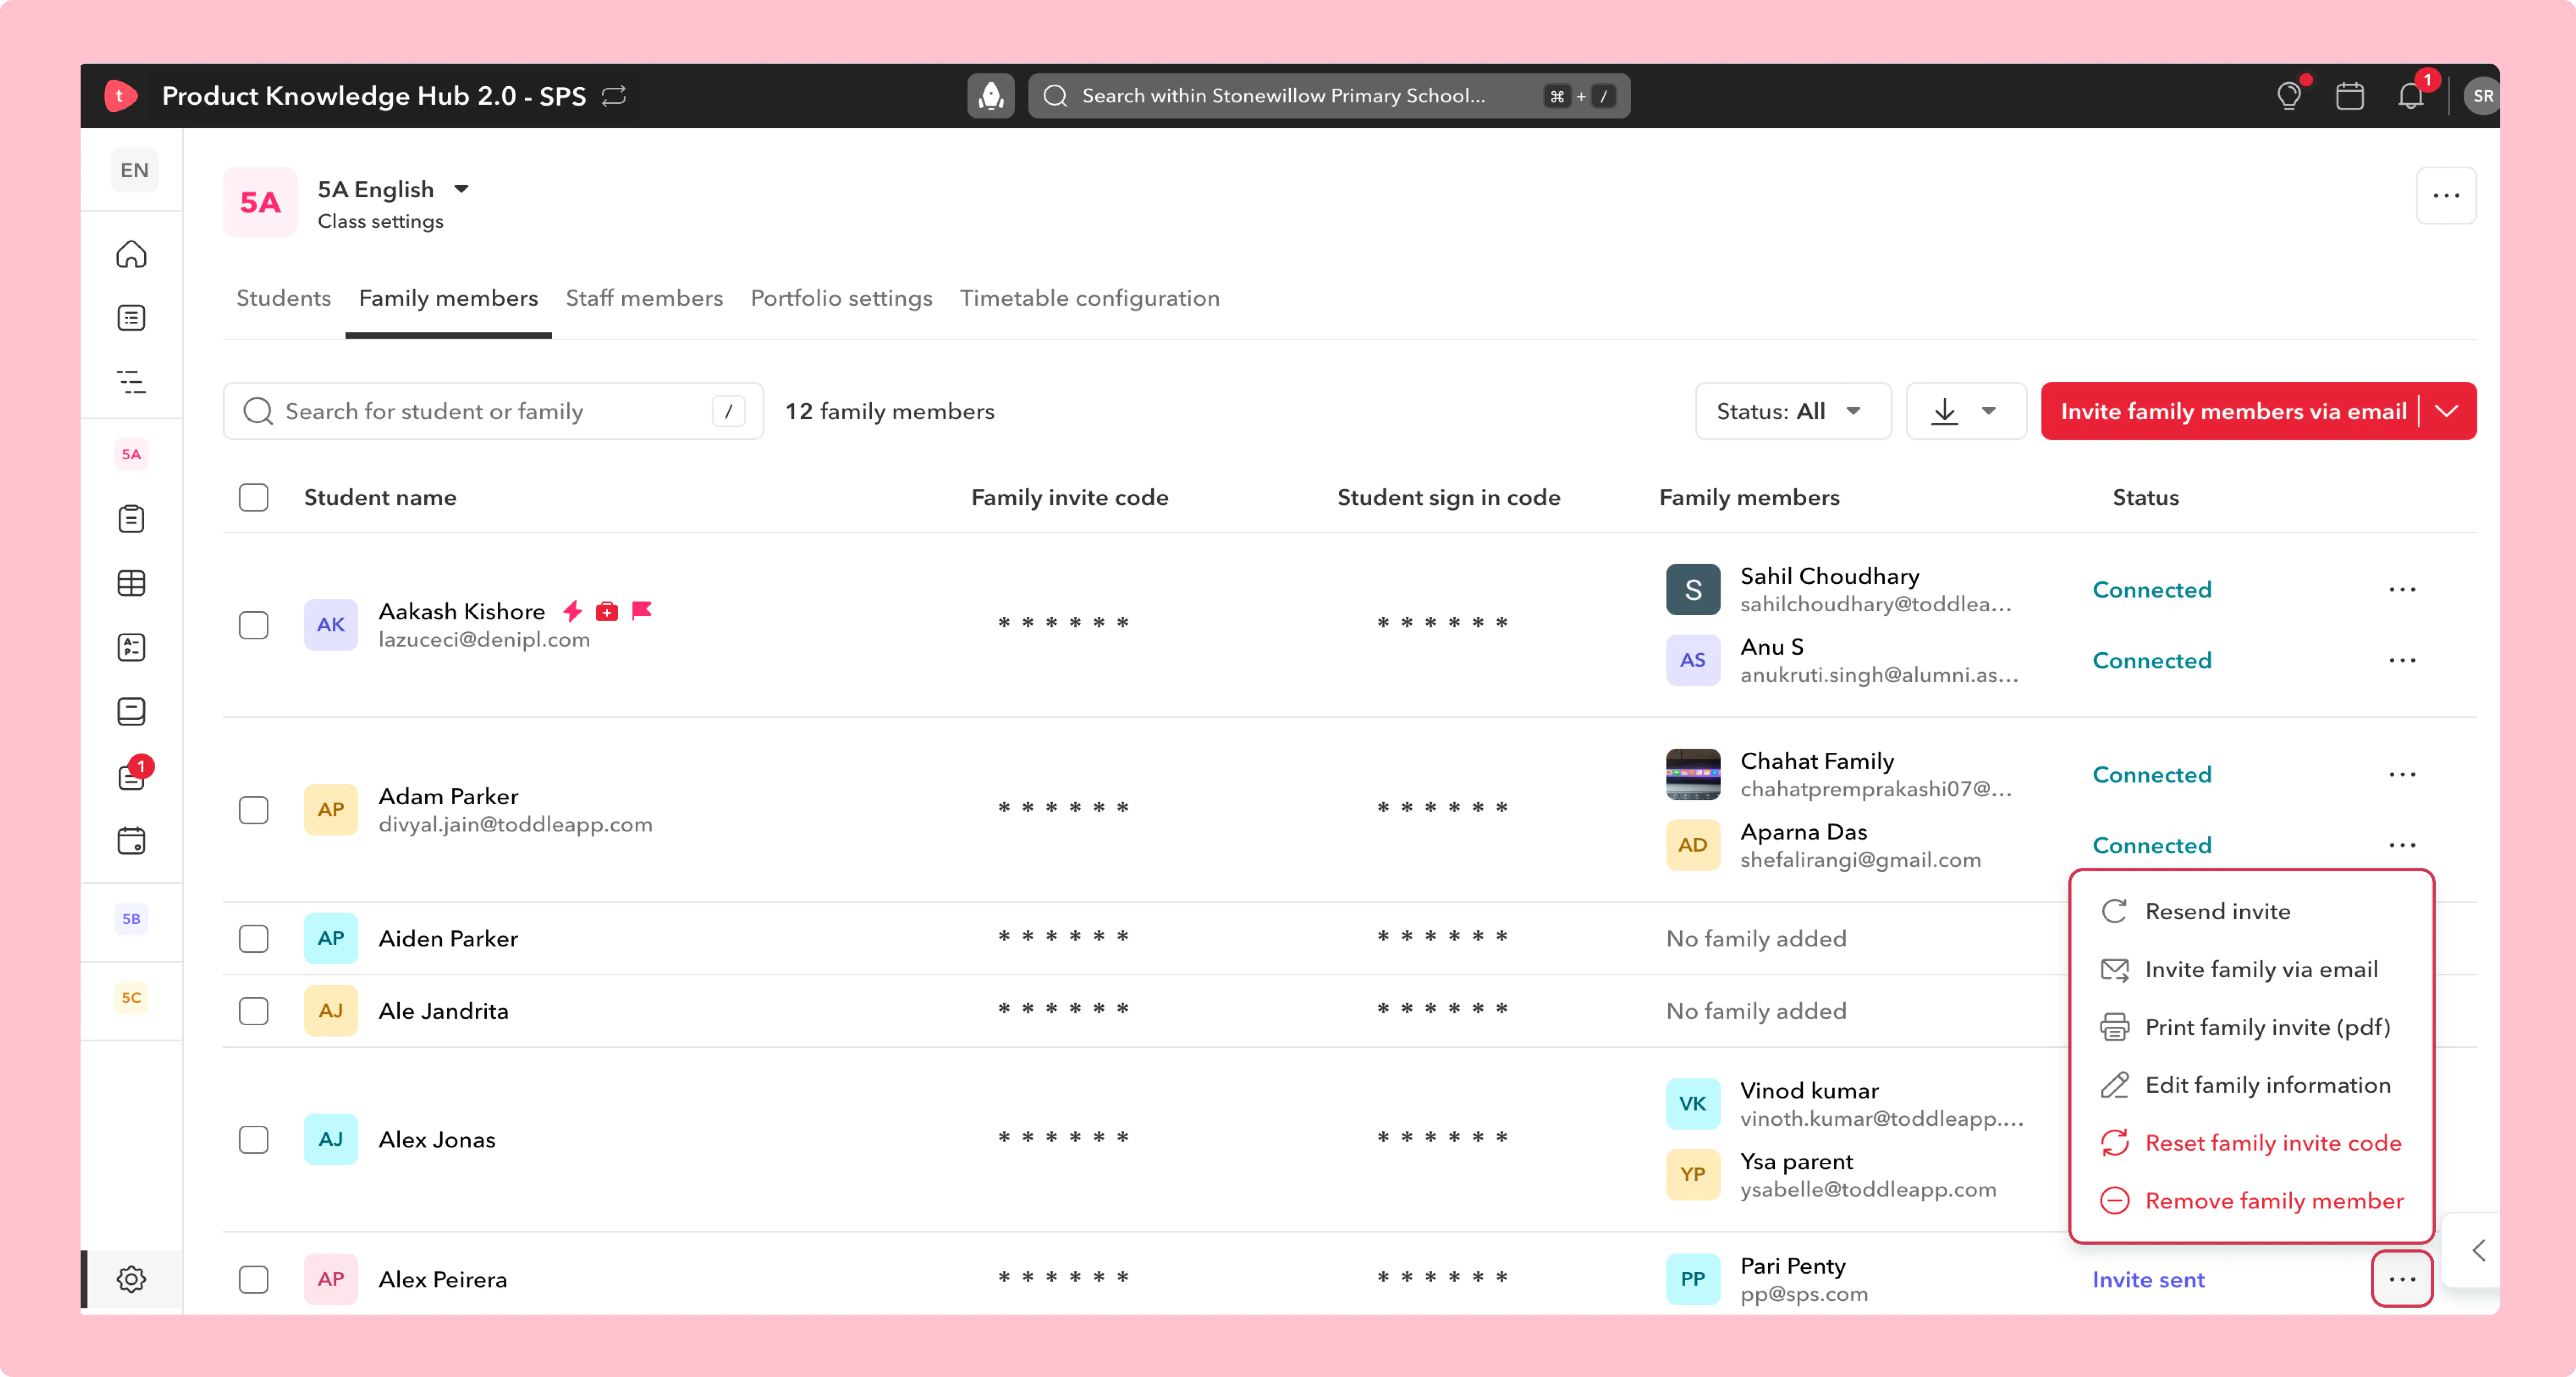Open the checklist assessment icon in sidebar

[131, 648]
